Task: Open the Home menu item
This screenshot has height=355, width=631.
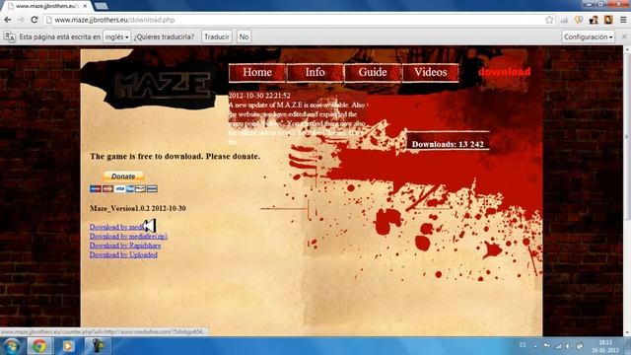Action: tap(257, 72)
